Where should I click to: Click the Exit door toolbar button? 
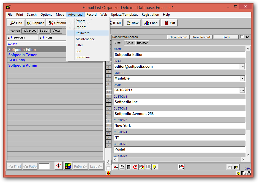click(x=170, y=23)
